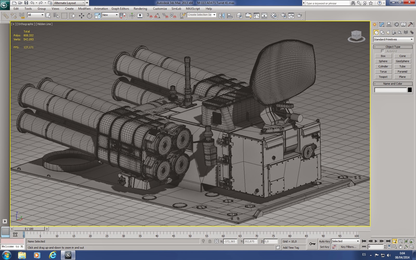Screen dimensions: 416x260
Task: Select the Cameras category in Create panel
Action: (394, 32)
